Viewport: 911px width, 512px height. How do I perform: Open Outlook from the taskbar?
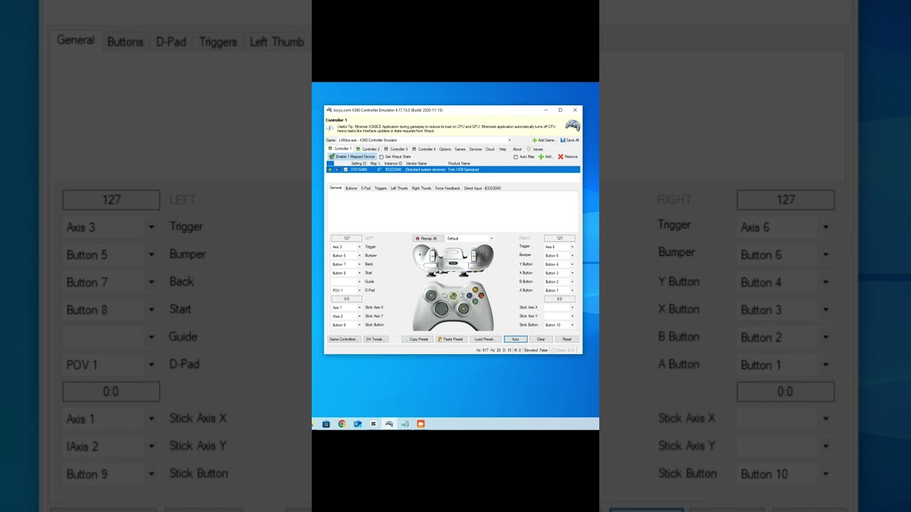point(357,424)
